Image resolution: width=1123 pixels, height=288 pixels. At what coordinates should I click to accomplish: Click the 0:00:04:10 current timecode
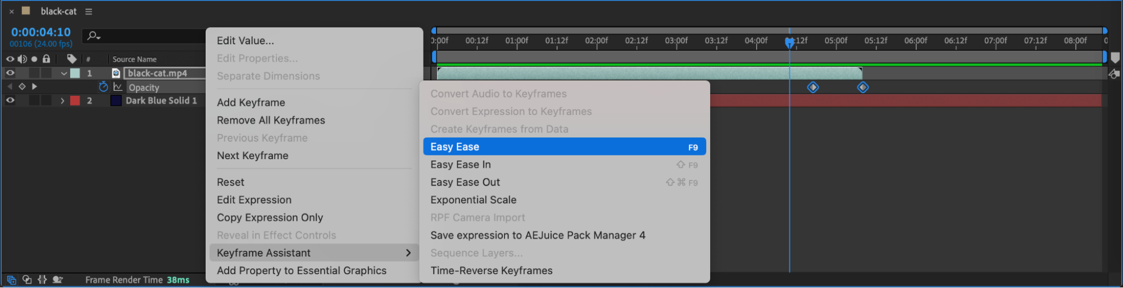(x=41, y=32)
